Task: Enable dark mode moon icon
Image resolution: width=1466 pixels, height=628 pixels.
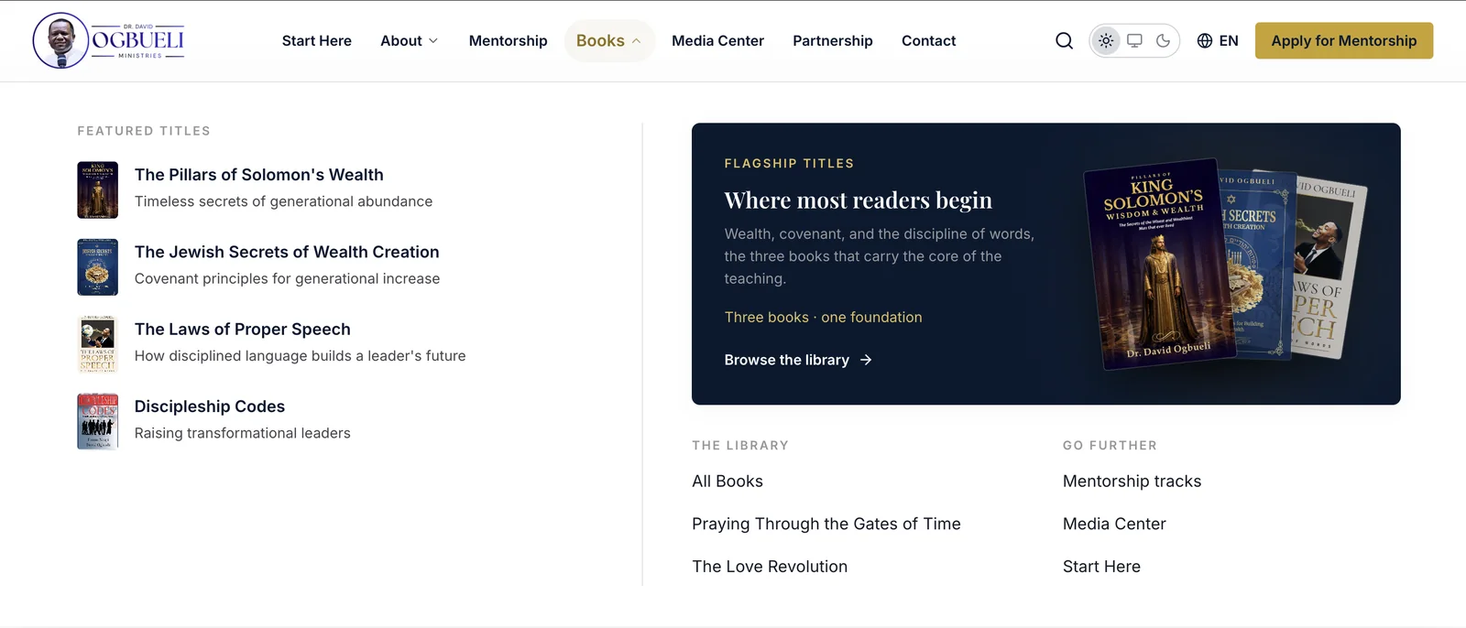Action: point(1163,40)
